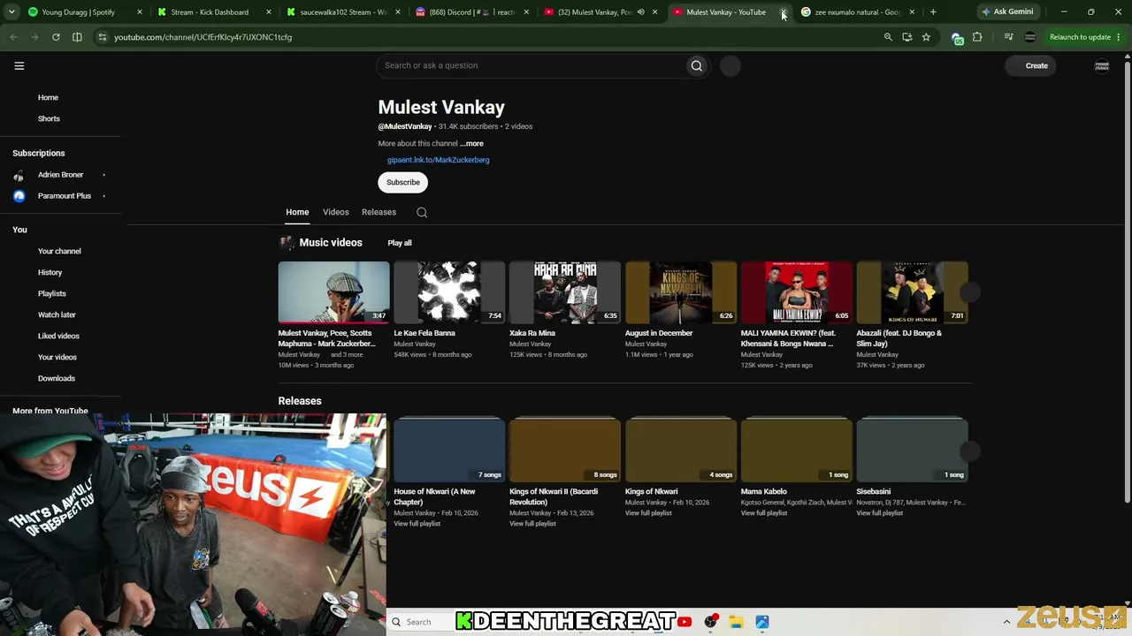Viewport: 1132px width, 636px height.
Task: Click the Ask Gemini button
Action: [1006, 12]
